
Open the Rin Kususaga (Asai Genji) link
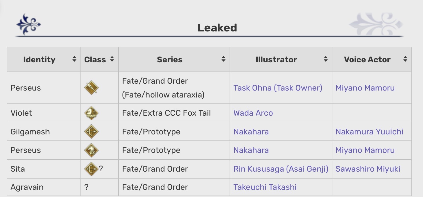[281, 169]
